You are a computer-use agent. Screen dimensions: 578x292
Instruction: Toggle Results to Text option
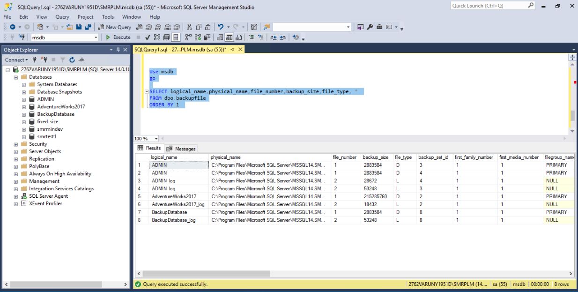[220, 37]
